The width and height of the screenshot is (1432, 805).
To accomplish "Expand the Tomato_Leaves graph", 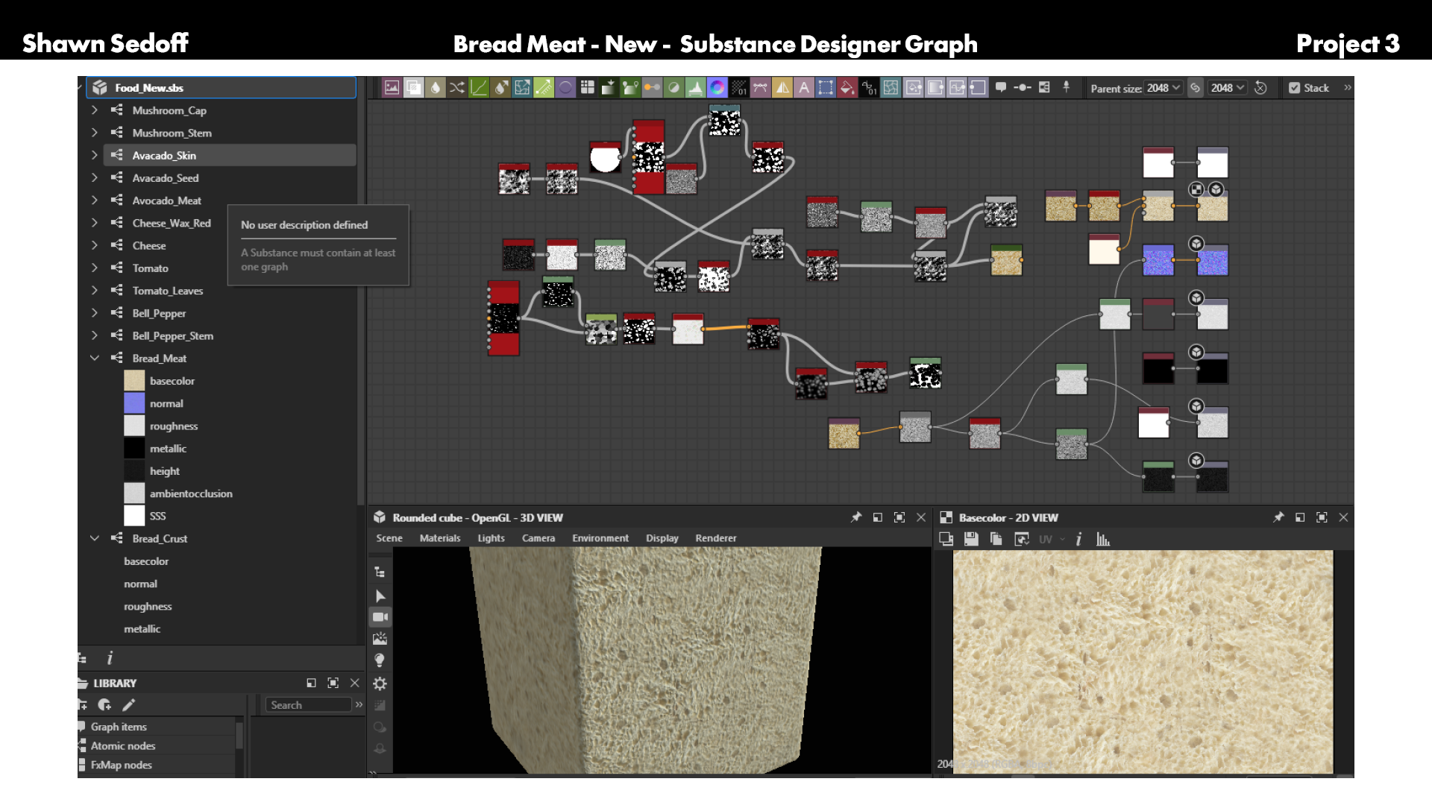I will tap(94, 291).
